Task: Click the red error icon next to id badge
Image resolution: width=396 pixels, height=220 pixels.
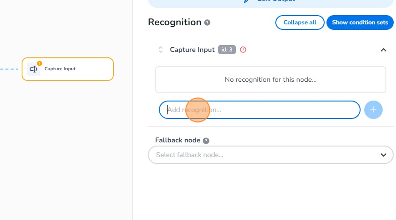Action: click(243, 50)
